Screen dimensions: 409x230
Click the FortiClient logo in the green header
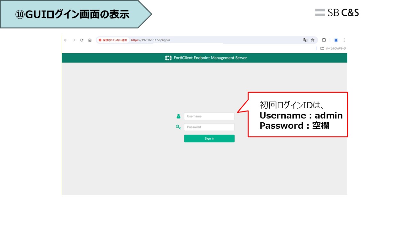coord(168,58)
